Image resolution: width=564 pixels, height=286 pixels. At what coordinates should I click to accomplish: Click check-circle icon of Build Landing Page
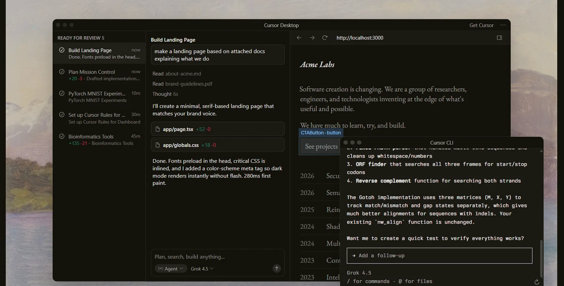coord(62,50)
